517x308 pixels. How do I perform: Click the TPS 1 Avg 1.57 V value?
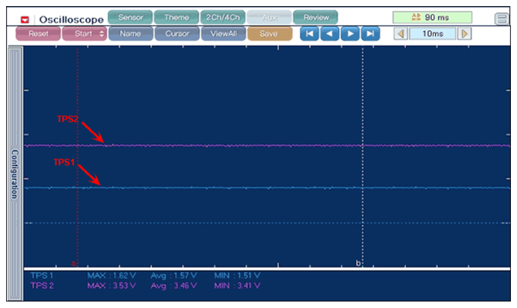click(174, 276)
